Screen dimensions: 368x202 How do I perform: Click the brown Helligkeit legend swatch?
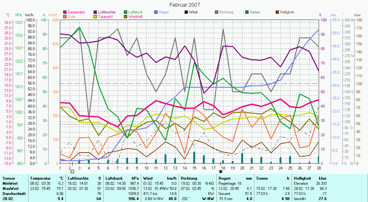[x=277, y=12]
